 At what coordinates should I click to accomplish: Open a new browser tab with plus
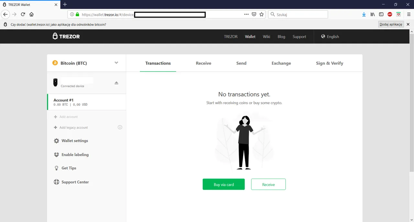(x=65, y=5)
